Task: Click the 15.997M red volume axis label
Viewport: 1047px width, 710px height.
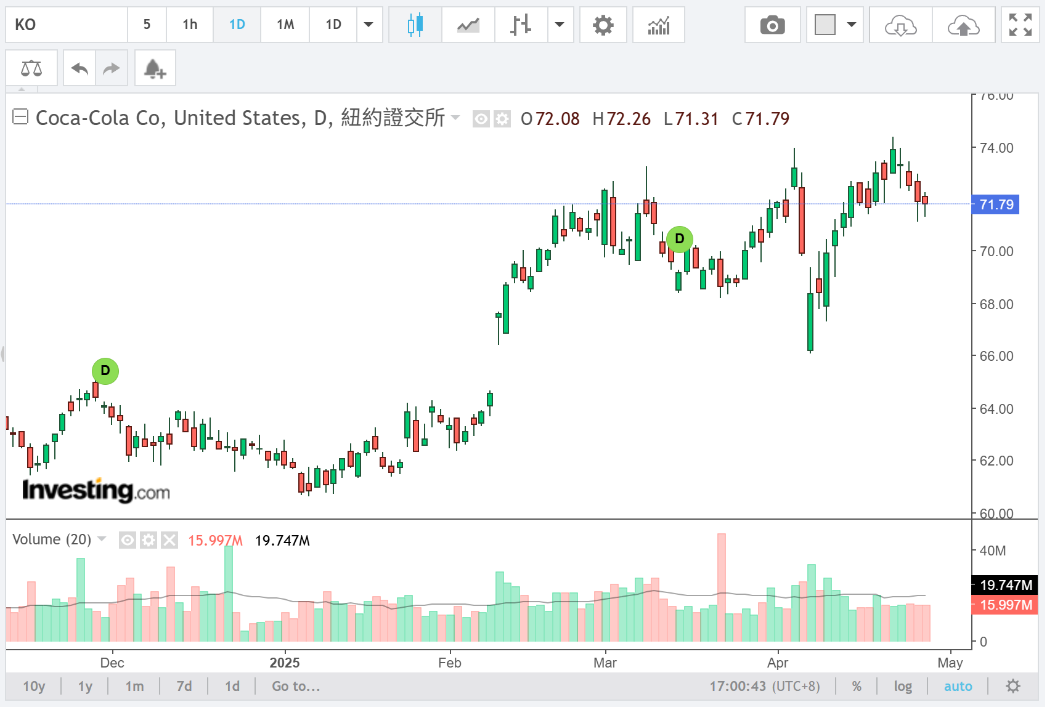Action: tap(1005, 605)
